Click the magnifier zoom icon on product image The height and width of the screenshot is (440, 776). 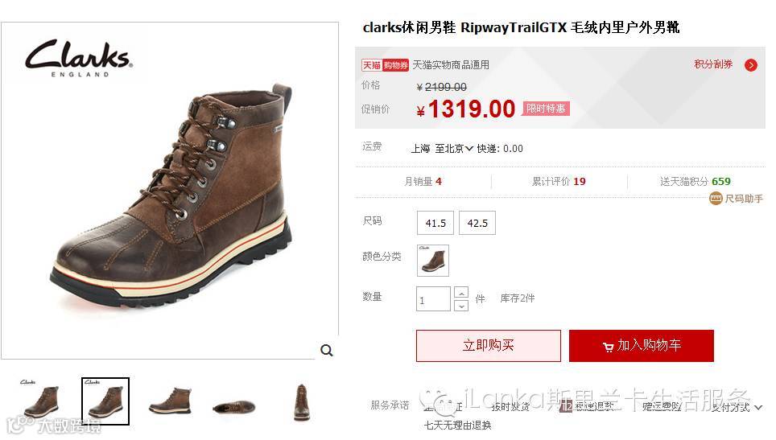coord(327,351)
